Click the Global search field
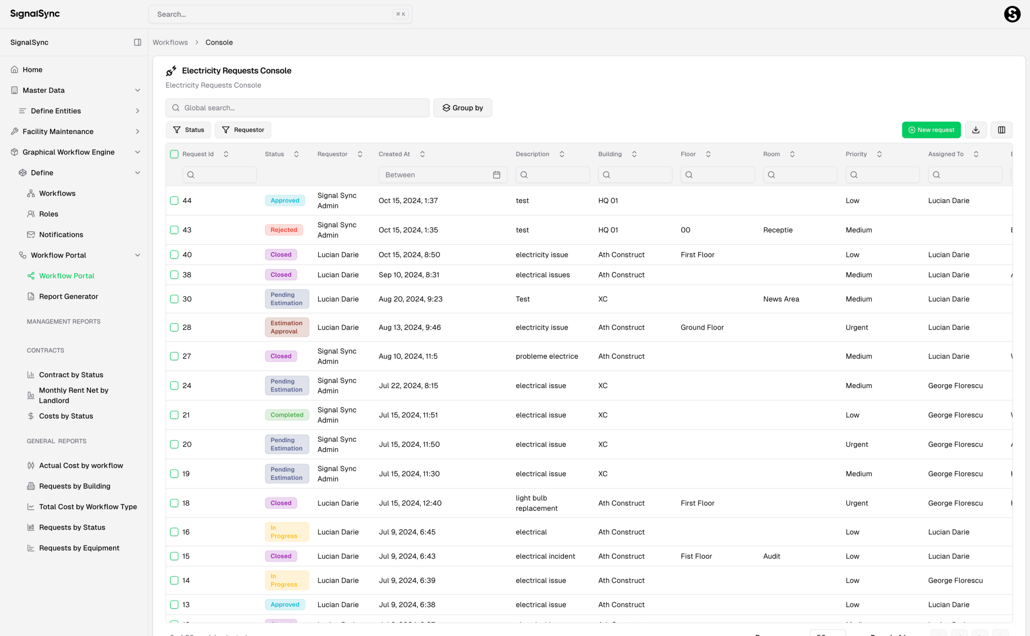The image size is (1030, 636). coord(297,108)
